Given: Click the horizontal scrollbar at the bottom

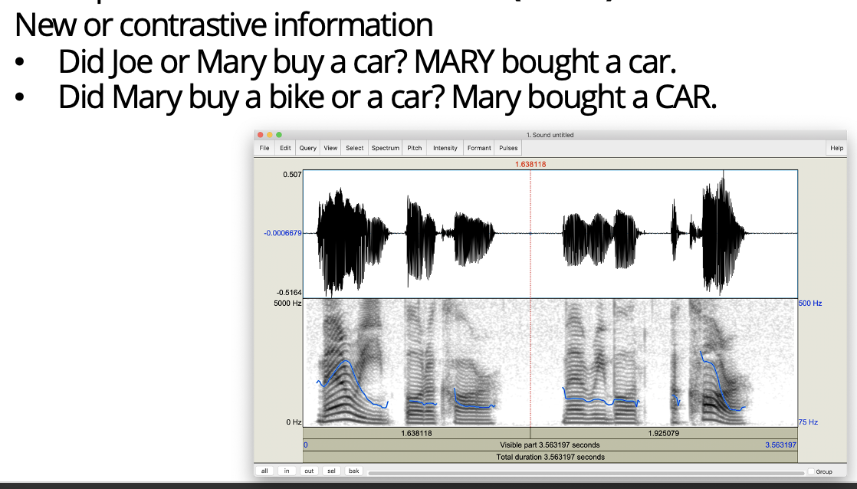Looking at the screenshot, I should [583, 471].
